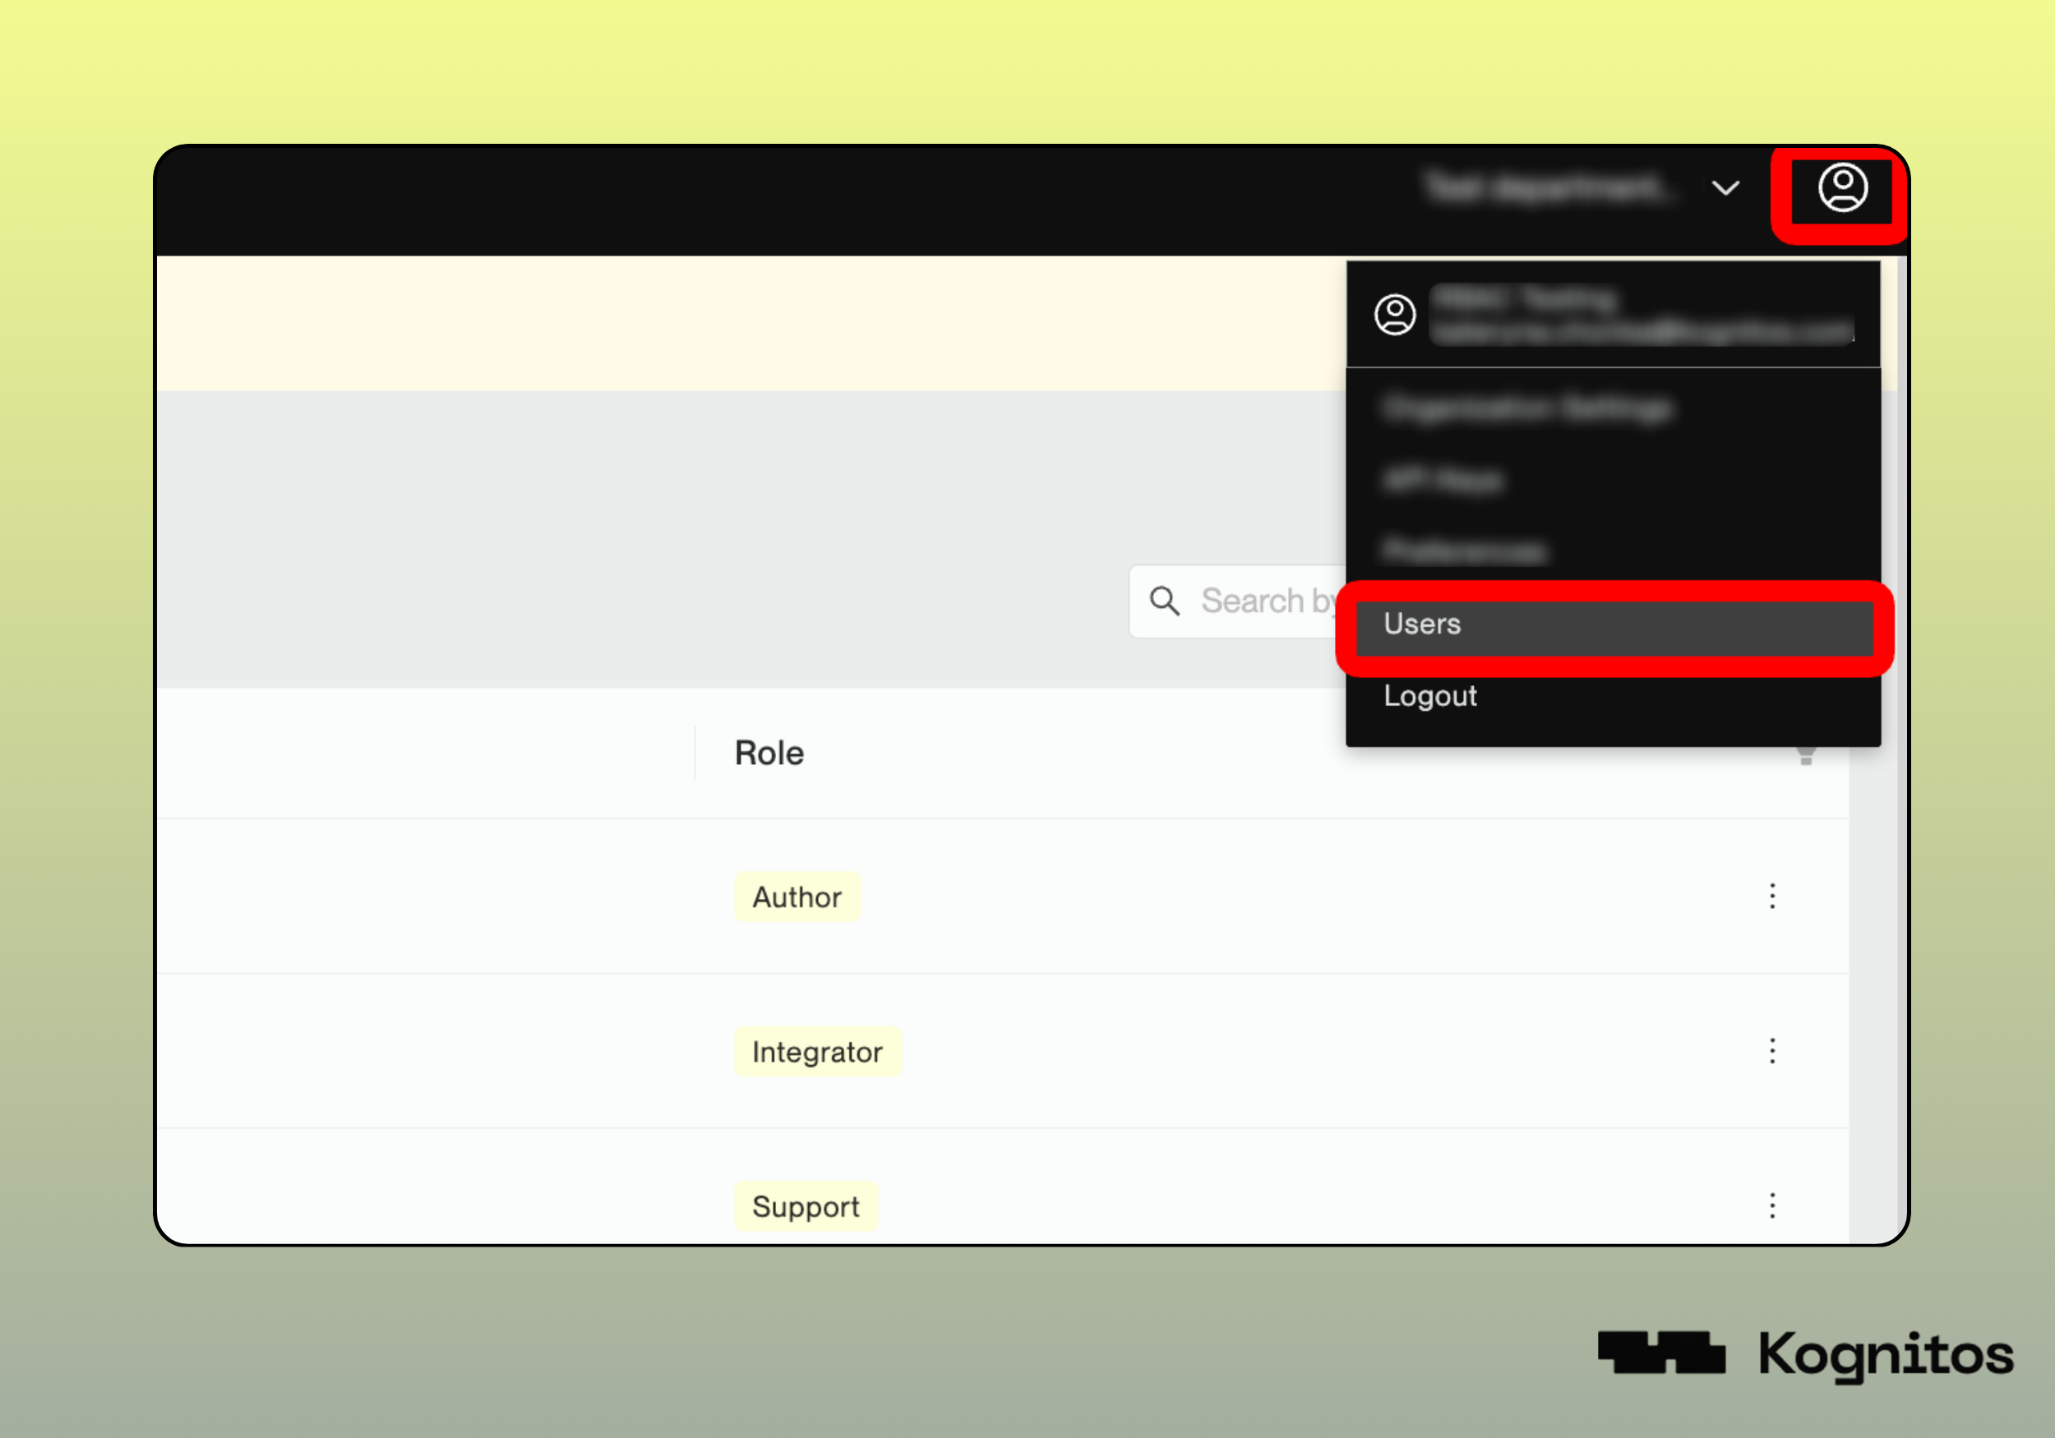Click blurred Organization Settings menu entry
2055x1438 pixels.
[x=1527, y=408]
